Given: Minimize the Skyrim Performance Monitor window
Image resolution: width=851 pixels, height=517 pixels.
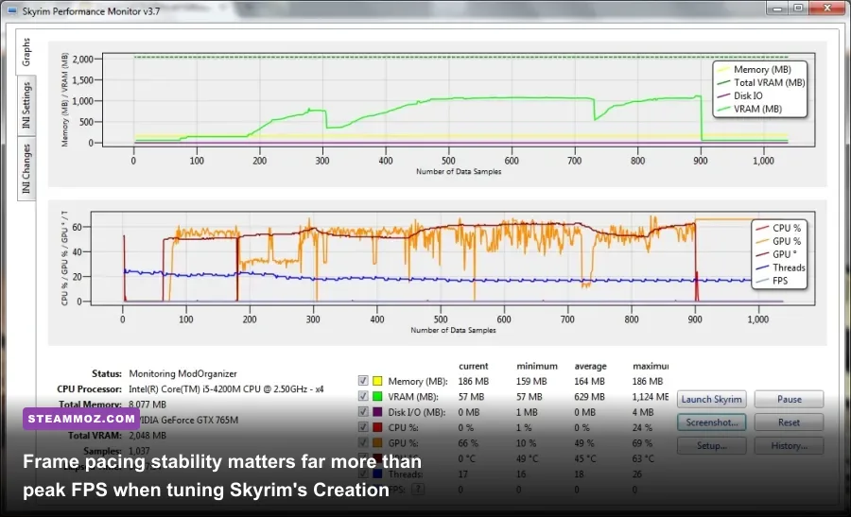Looking at the screenshot, I should tap(777, 9).
